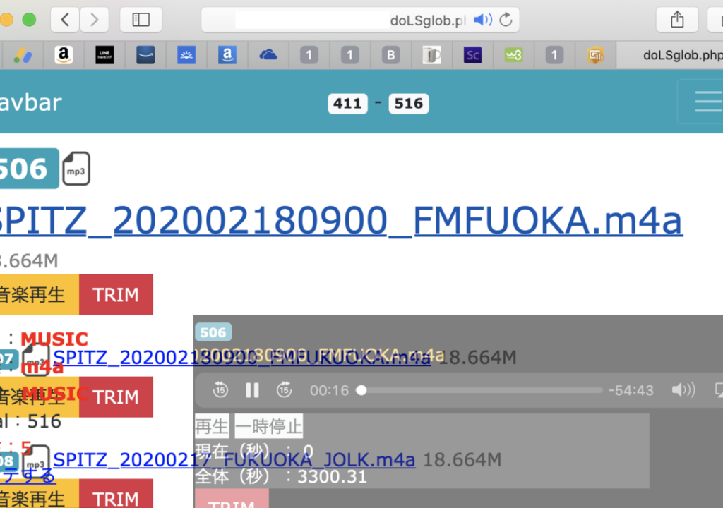Open the orange slides icon tab
The image size is (723, 508).
tap(595, 55)
